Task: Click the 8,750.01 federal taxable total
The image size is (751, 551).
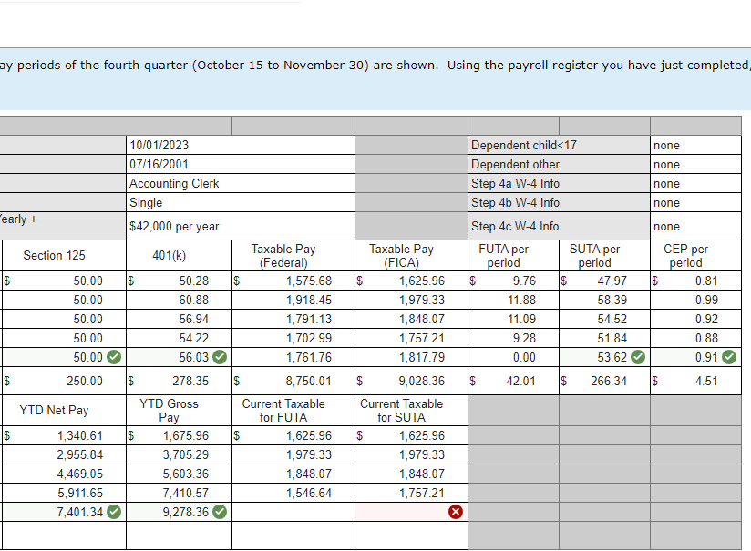Action: (292, 379)
